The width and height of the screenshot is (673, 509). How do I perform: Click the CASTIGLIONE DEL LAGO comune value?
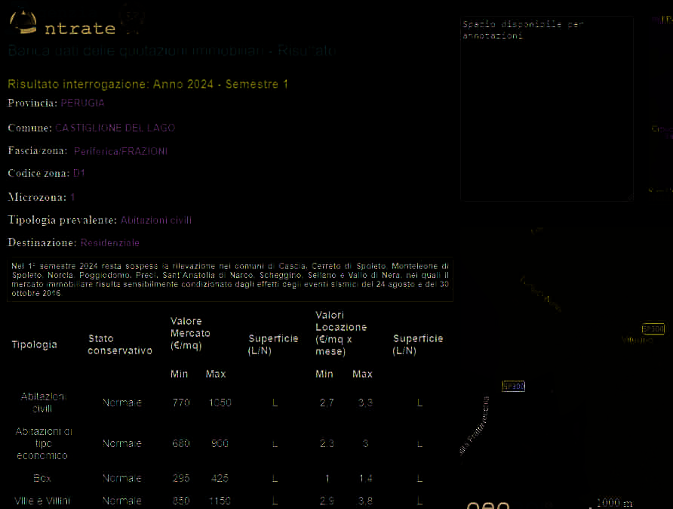tap(115, 128)
